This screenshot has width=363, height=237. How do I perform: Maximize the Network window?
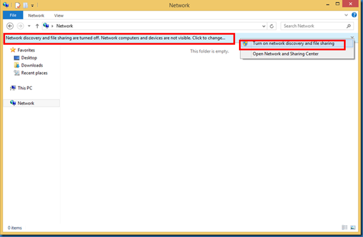(x=338, y=4)
